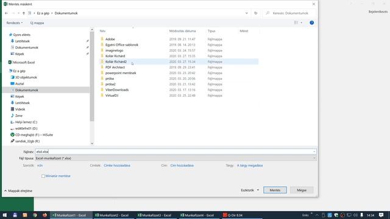Viewport: 390px width, 219px height.
Task: Open sandisk_32gb (R:) drive
Action: pyautogui.click(x=27, y=141)
